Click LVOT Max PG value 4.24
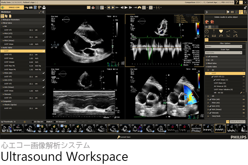The image size is (248, 165). 31,66
